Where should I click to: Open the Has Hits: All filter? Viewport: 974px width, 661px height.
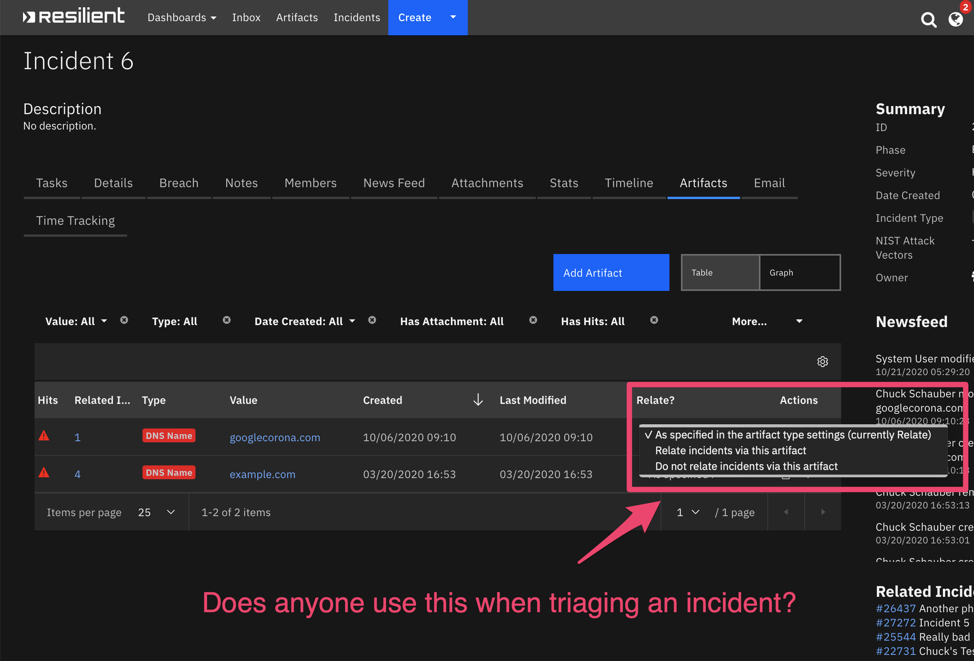[x=593, y=321]
